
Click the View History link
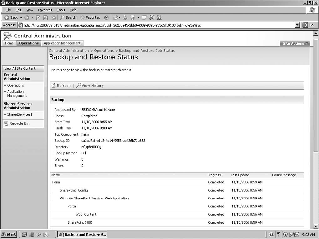point(90,86)
